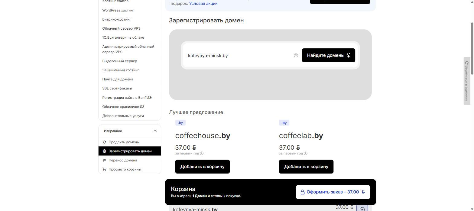Screen dimensions: 474x211
Task: Collapse the Избранное section
Action: [155, 131]
